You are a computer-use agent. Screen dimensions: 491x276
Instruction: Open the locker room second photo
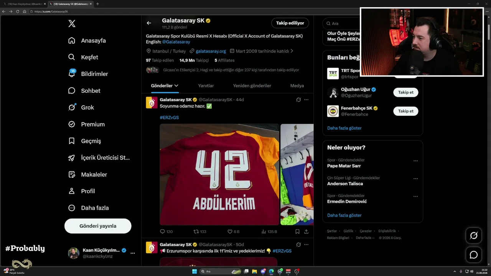coord(297,174)
